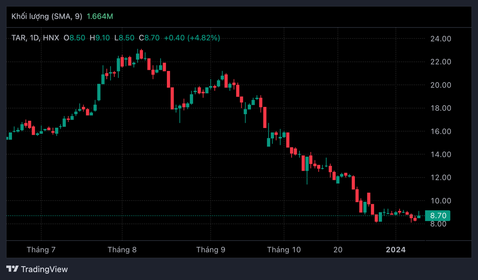
Task: Click the green 8.70 current price tag
Action: [437, 216]
